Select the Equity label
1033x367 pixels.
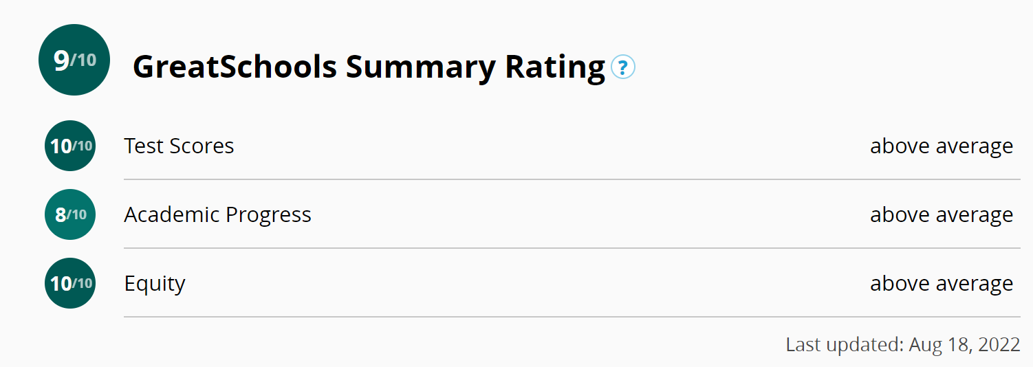click(x=155, y=283)
